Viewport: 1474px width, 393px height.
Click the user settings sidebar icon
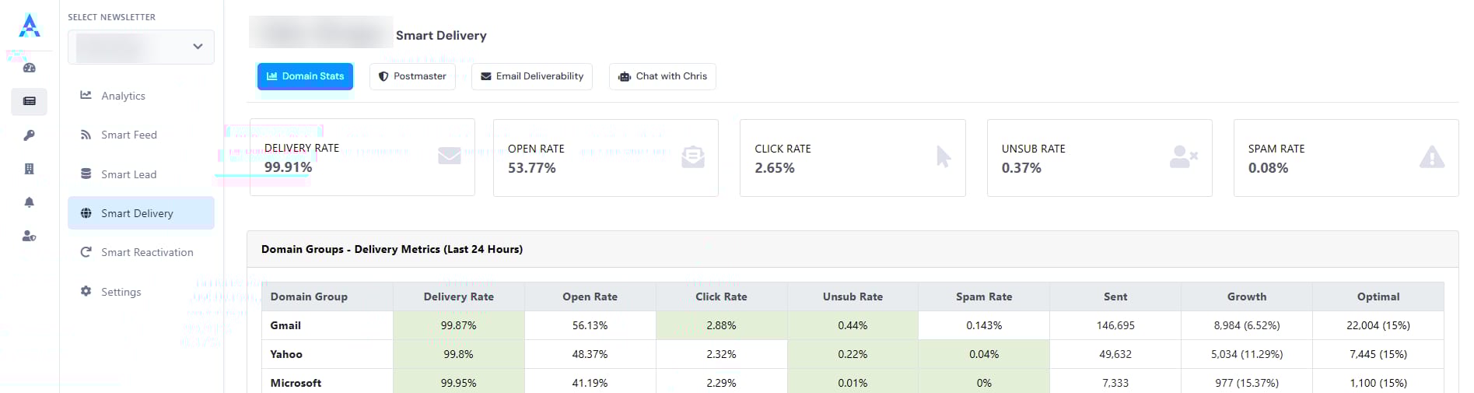[x=30, y=236]
